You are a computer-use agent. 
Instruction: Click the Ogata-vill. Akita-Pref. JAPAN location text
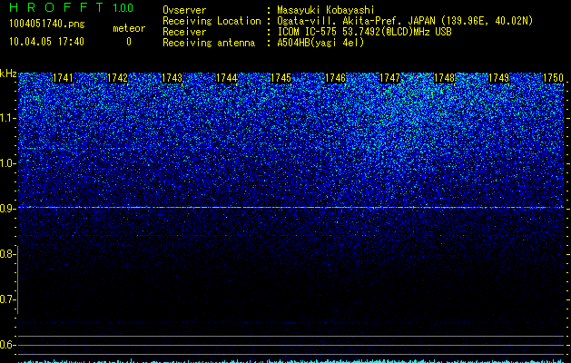tap(405, 21)
